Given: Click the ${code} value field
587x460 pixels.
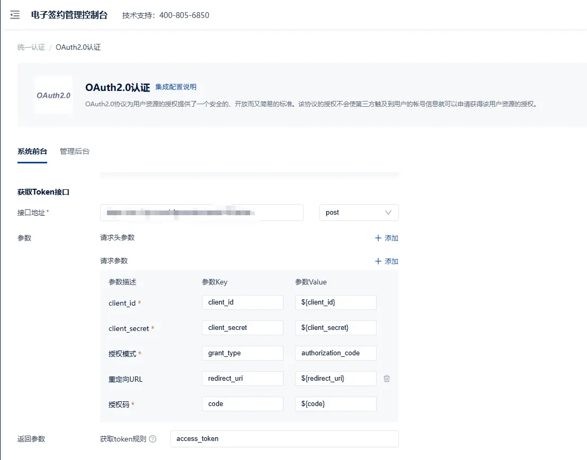Looking at the screenshot, I should click(x=335, y=404).
